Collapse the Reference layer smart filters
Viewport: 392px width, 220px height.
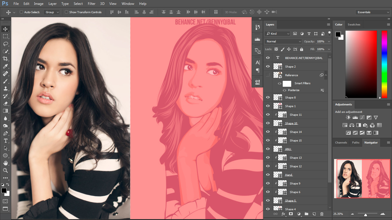(326, 75)
